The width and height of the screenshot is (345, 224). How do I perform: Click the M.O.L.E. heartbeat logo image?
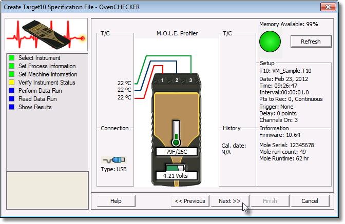coord(46,35)
